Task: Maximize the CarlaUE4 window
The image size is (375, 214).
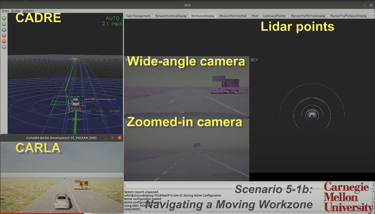Action: pos(112,138)
